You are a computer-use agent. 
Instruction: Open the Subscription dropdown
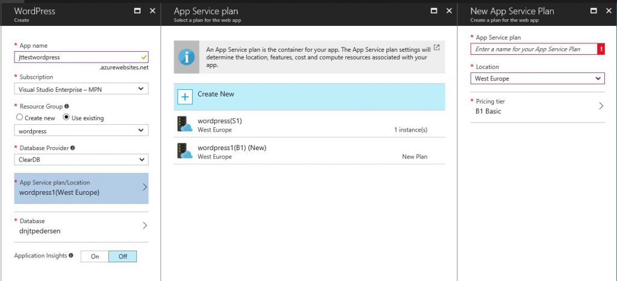pyautogui.click(x=81, y=89)
